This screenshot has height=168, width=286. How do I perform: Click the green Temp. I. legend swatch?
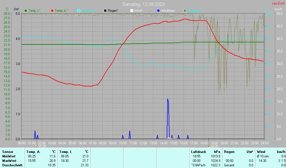(26, 11)
